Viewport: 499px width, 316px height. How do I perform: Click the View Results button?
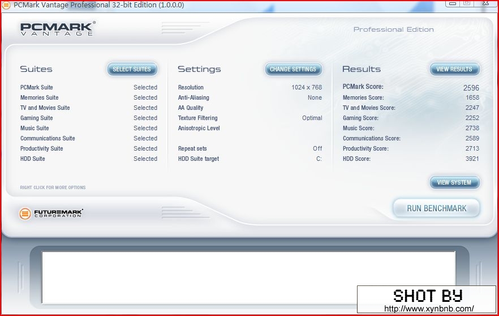[x=454, y=69]
